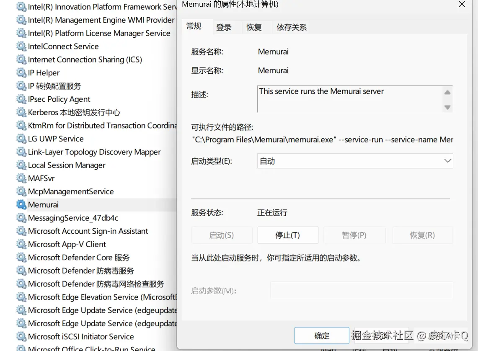478x351 pixels.
Task: Select Link-Layer Topology Discovery Mapper name
Action: (x=95, y=152)
